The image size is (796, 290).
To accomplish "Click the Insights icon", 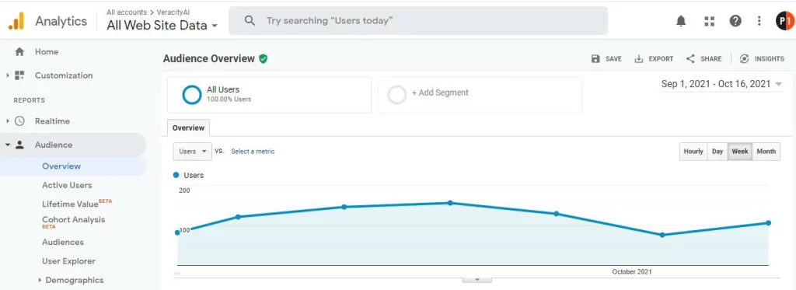I will pyautogui.click(x=744, y=59).
